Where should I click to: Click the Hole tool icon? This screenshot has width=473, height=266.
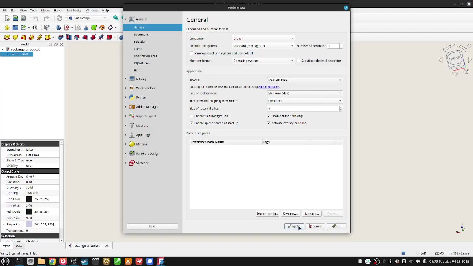coord(69,37)
